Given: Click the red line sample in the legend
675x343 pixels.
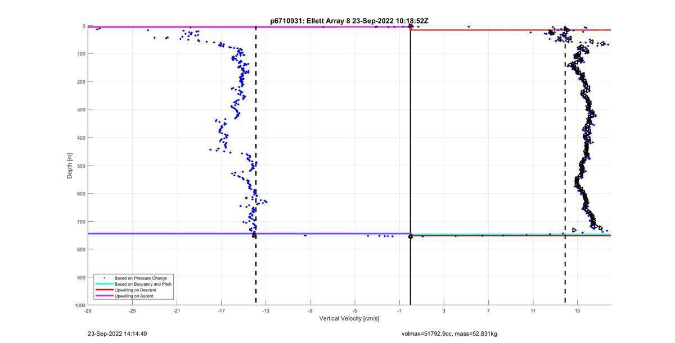Looking at the screenshot, I should tap(104, 290).
